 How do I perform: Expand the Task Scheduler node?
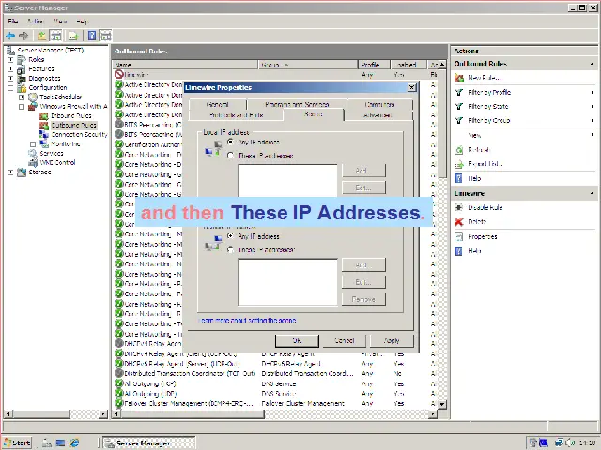click(22, 97)
